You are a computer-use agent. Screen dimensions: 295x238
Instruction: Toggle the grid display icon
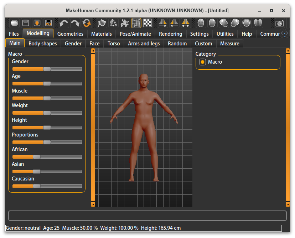tap(136, 23)
